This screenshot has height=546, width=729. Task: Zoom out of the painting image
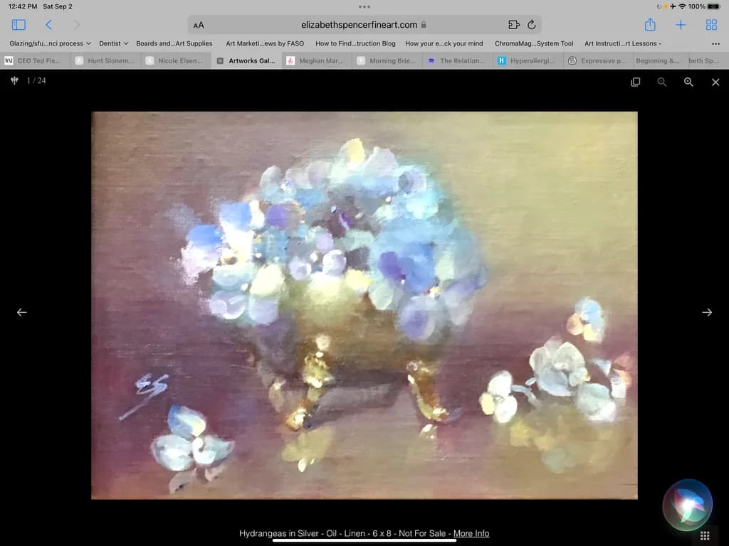pos(661,82)
